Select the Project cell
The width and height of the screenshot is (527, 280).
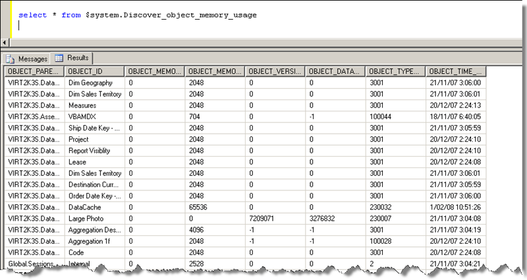pyautogui.click(x=94, y=140)
